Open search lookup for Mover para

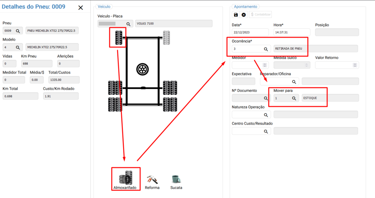click(294, 98)
